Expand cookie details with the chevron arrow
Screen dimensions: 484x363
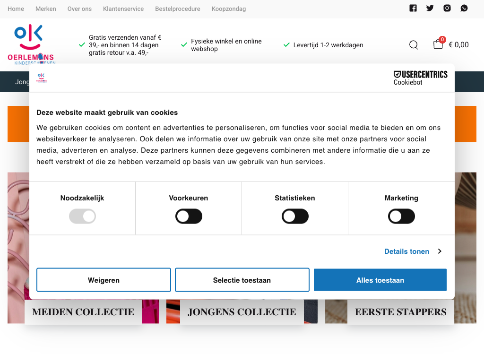click(440, 251)
